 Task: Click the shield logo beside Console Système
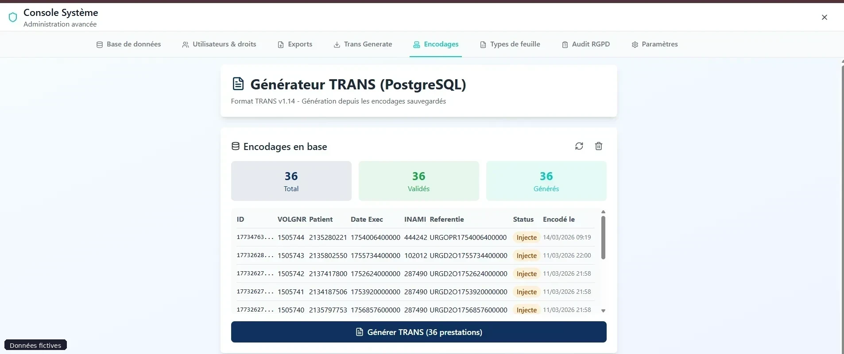coord(13,17)
